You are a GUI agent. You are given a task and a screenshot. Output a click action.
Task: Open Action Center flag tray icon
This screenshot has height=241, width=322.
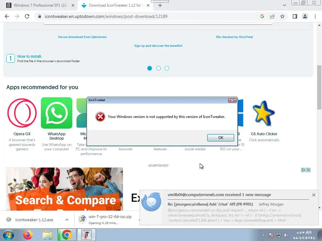(x=271, y=235)
